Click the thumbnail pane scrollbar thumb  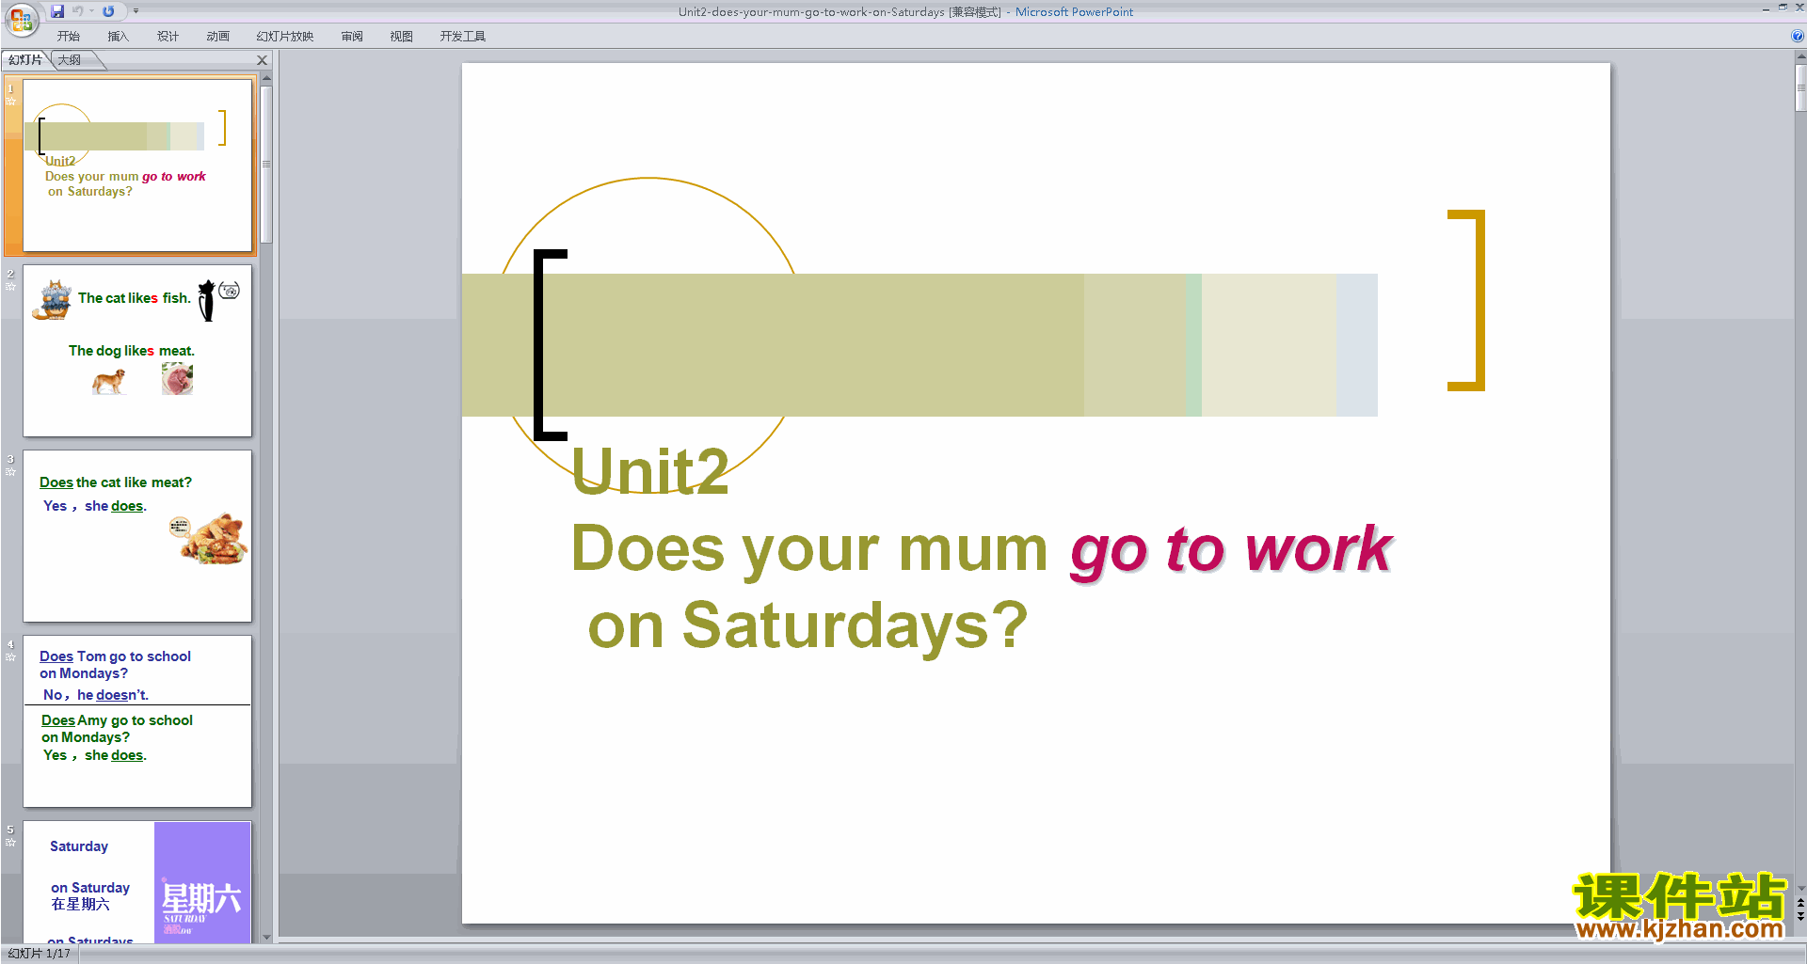(x=266, y=164)
